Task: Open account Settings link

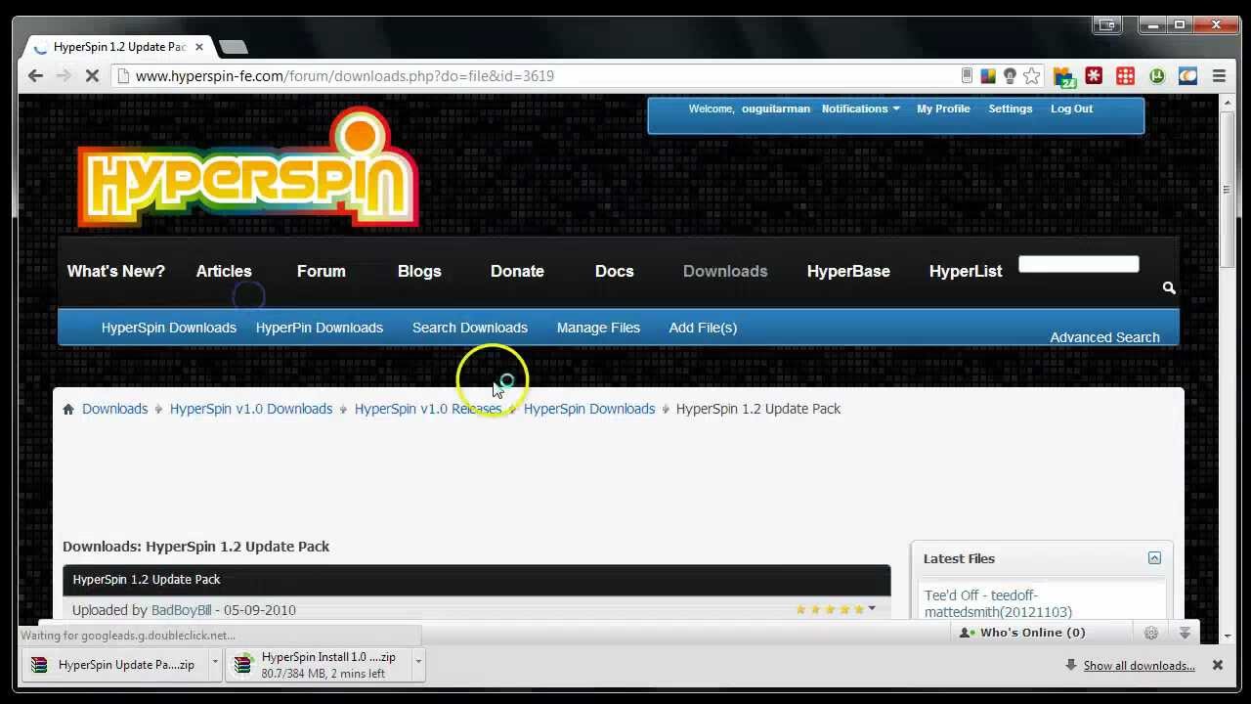Action: point(1011,109)
